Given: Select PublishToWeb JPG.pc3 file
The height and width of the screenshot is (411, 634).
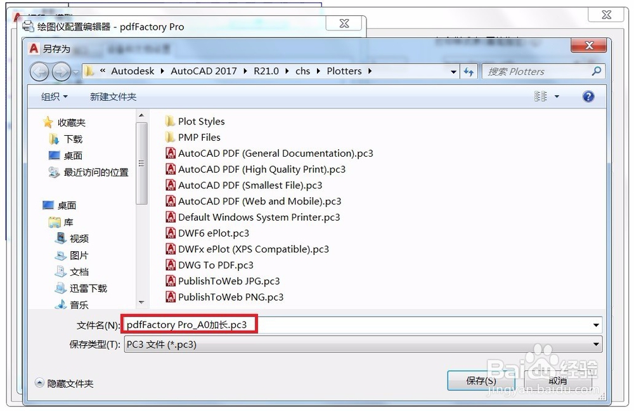Looking at the screenshot, I should point(223,281).
